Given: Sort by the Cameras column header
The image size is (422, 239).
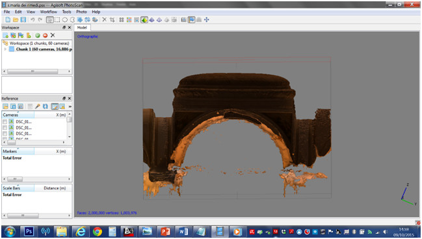Looking at the screenshot, I should [x=18, y=115].
